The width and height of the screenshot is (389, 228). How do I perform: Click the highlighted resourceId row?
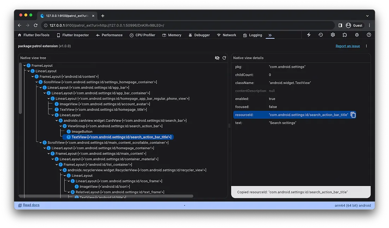point(295,115)
